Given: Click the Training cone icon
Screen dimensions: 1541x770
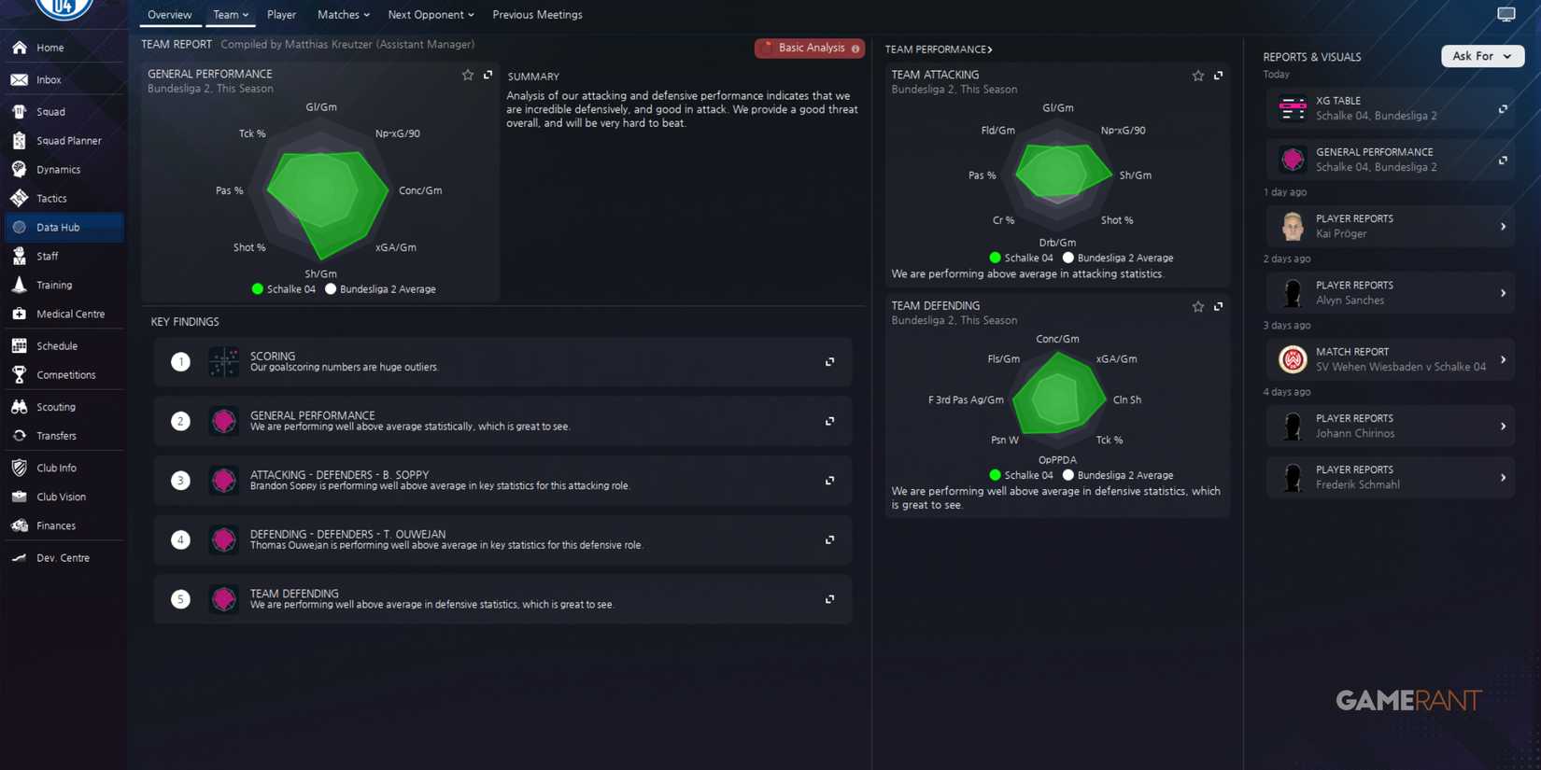Looking at the screenshot, I should tap(20, 286).
